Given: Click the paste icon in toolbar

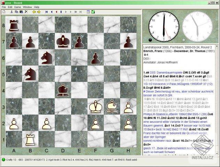Looking at the screenshot, I should [21, 12].
